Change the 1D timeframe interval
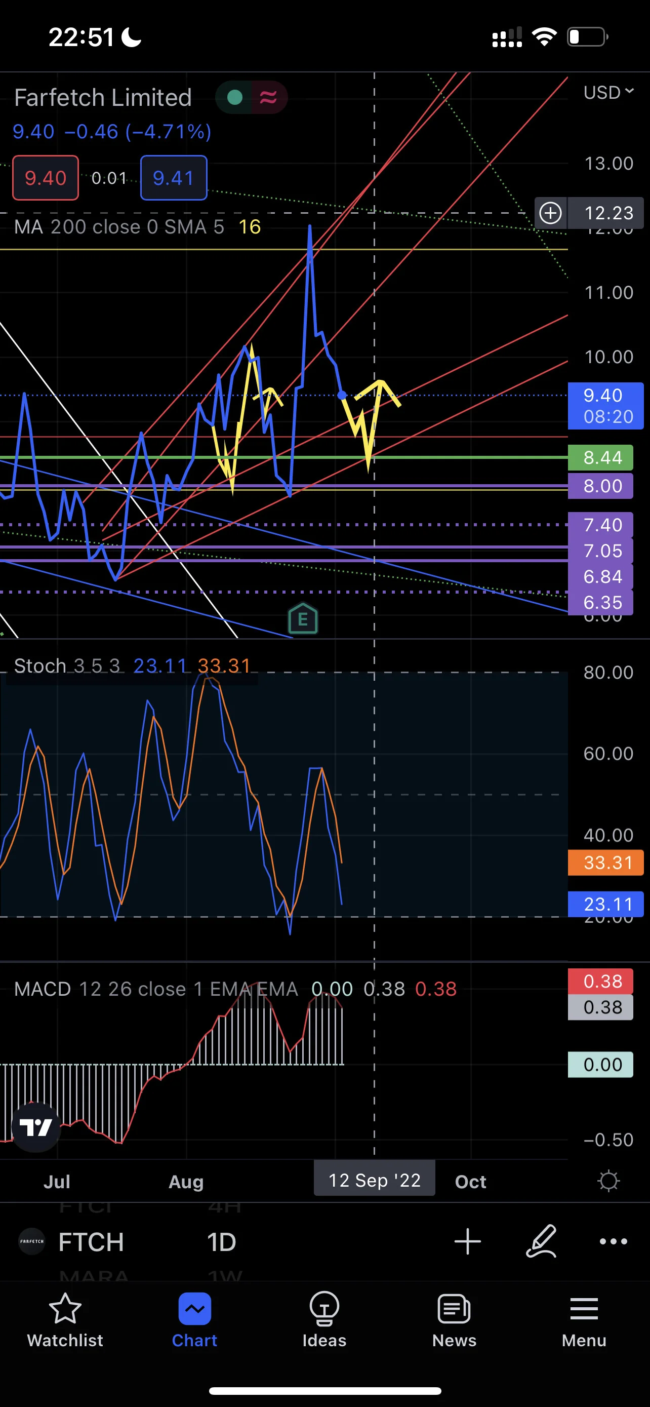 (222, 1242)
